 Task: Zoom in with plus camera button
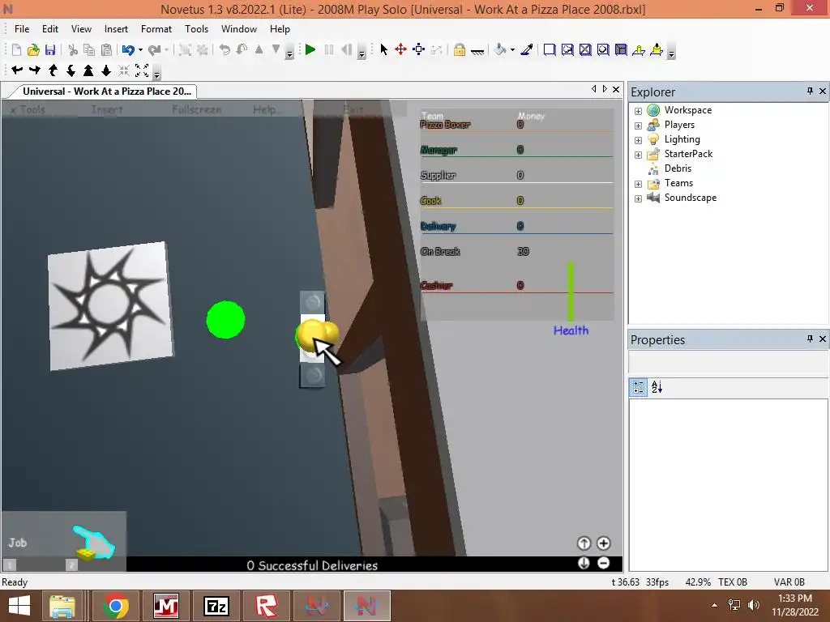[603, 543]
